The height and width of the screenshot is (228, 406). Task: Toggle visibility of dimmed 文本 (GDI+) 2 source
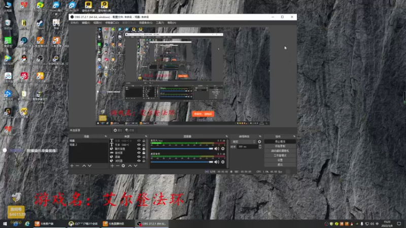[x=139, y=141]
